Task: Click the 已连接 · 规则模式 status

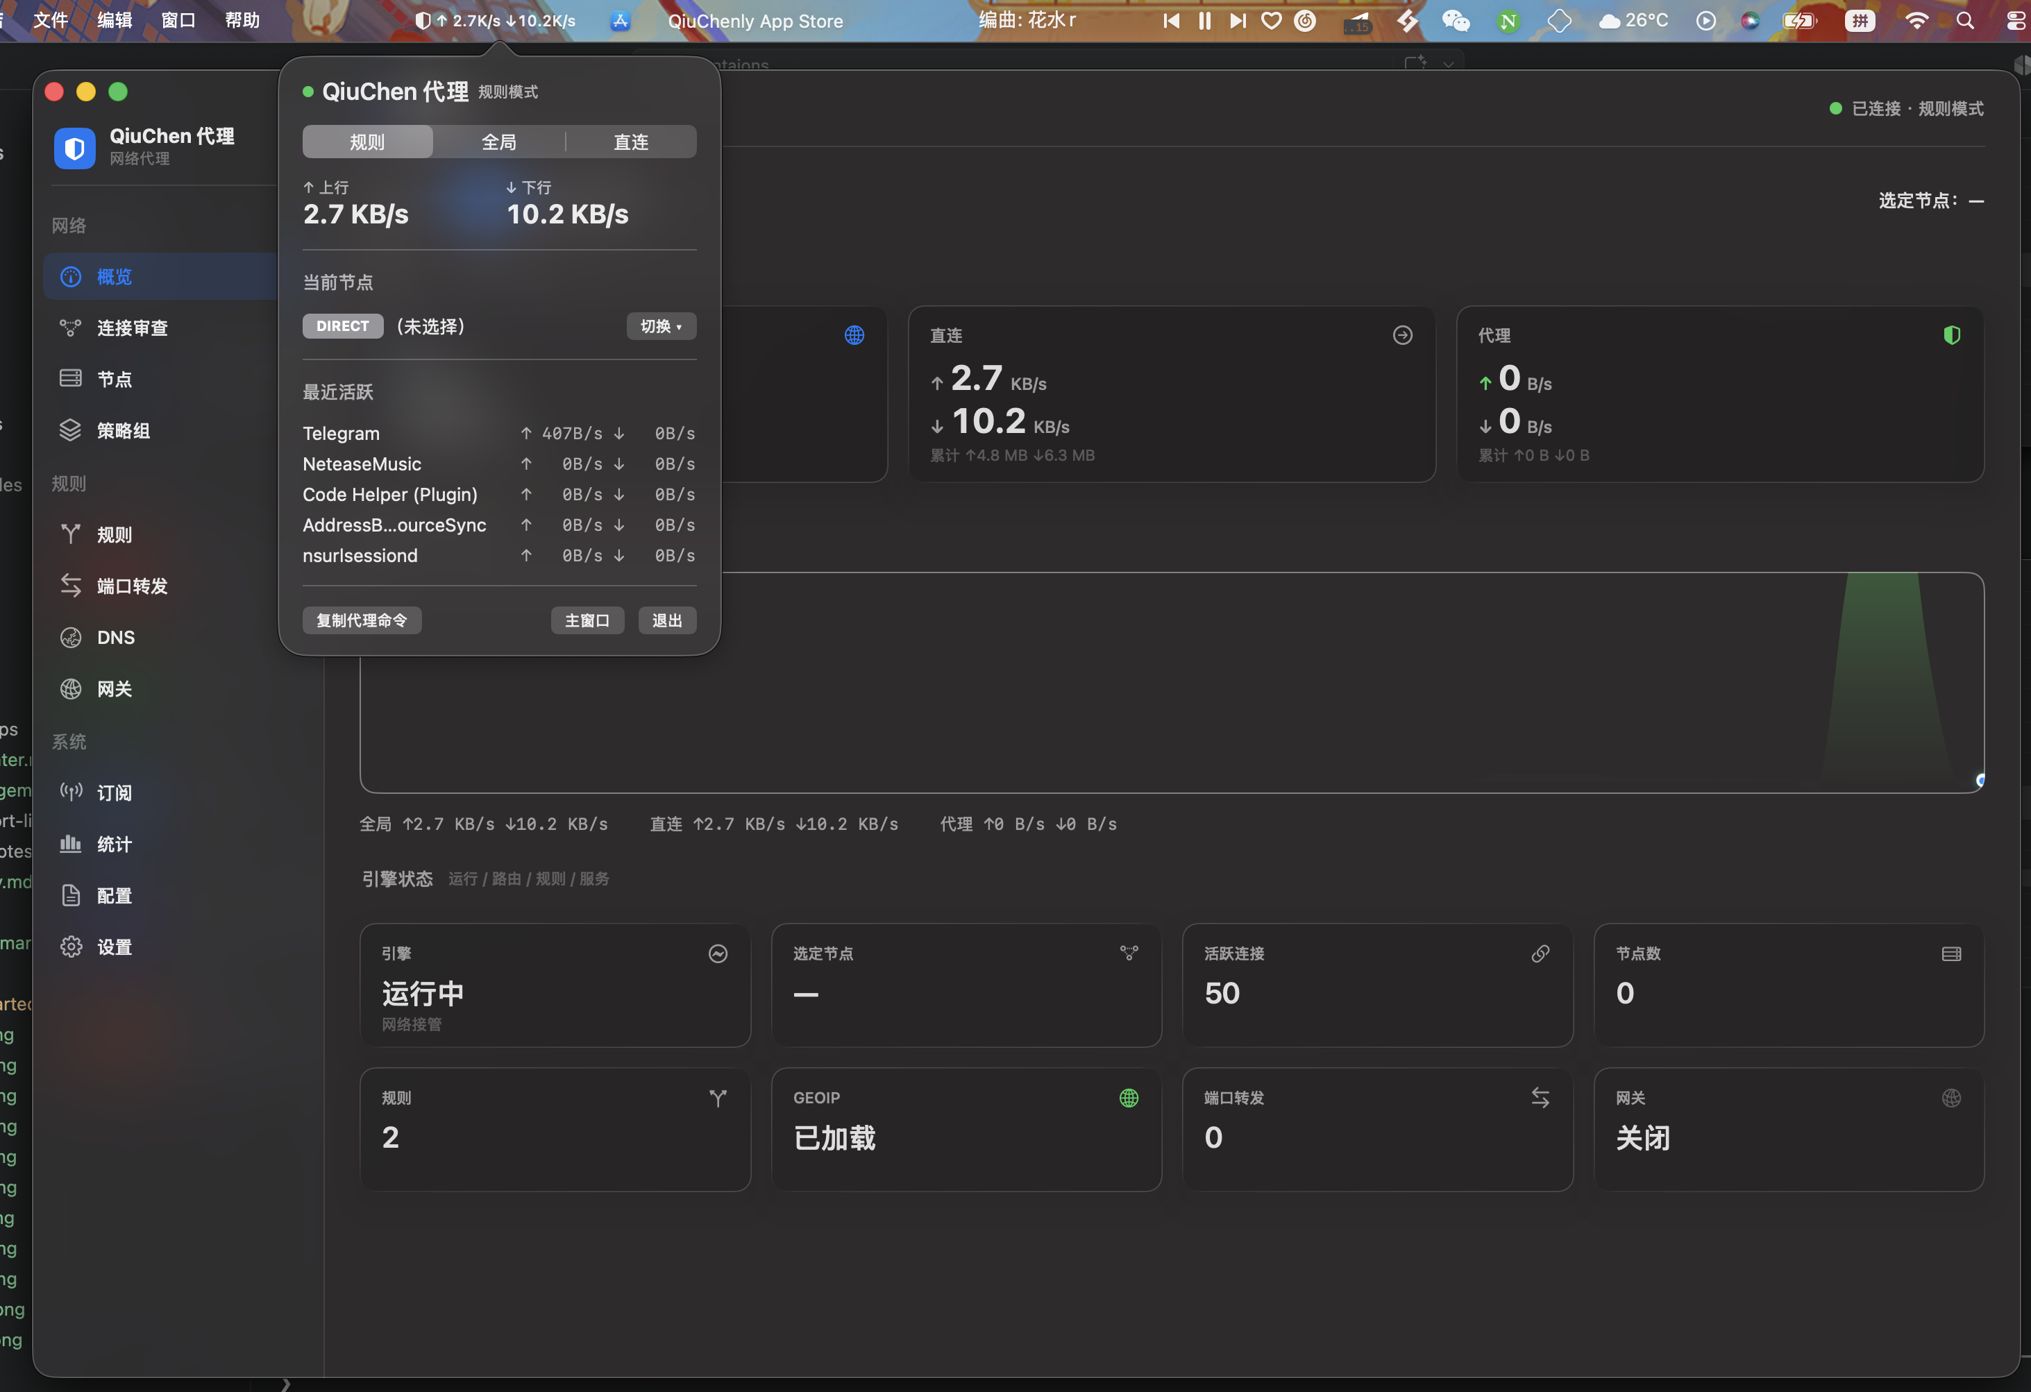Action: click(x=1907, y=108)
